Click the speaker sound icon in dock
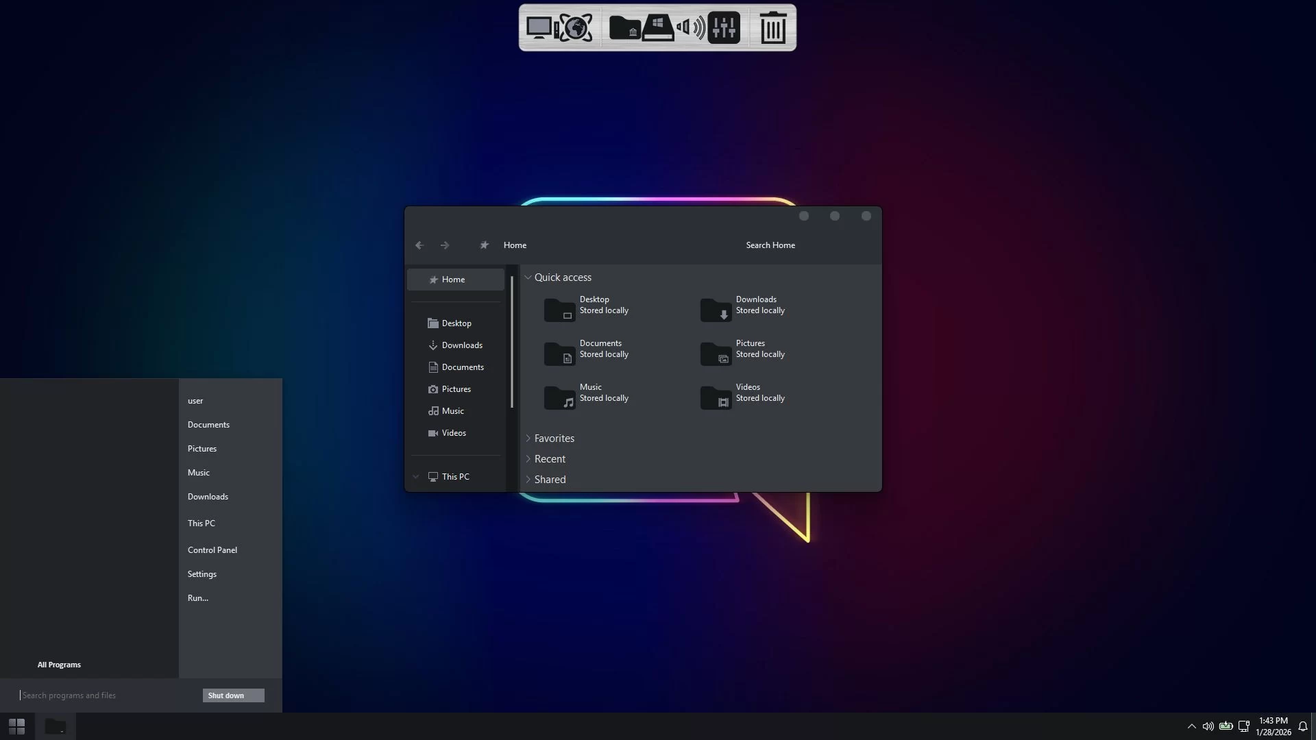The width and height of the screenshot is (1316, 740). pyautogui.click(x=690, y=28)
